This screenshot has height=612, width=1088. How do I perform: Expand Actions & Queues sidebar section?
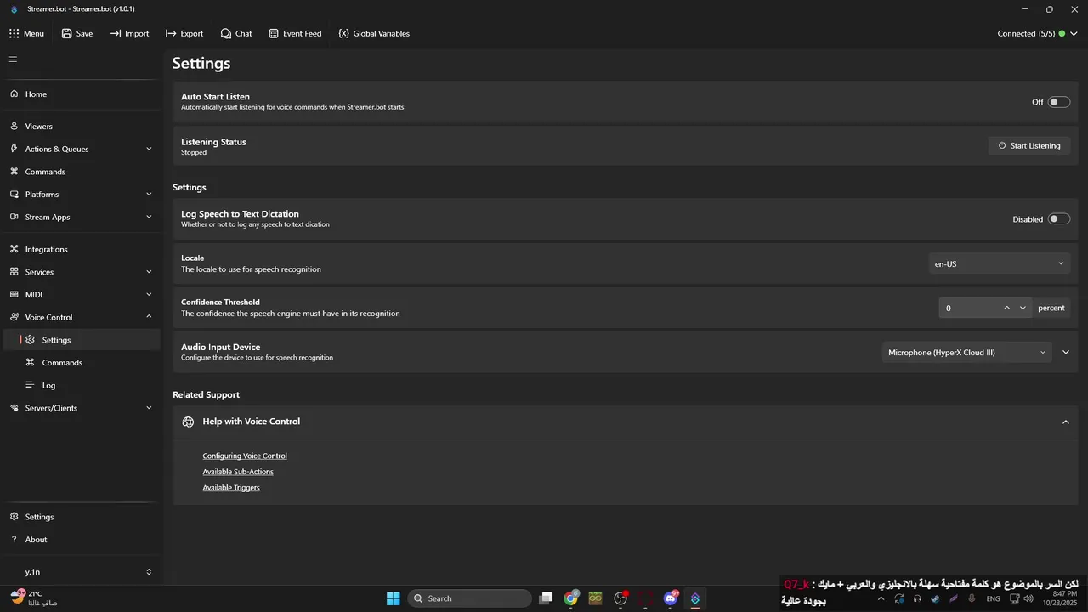coord(80,149)
